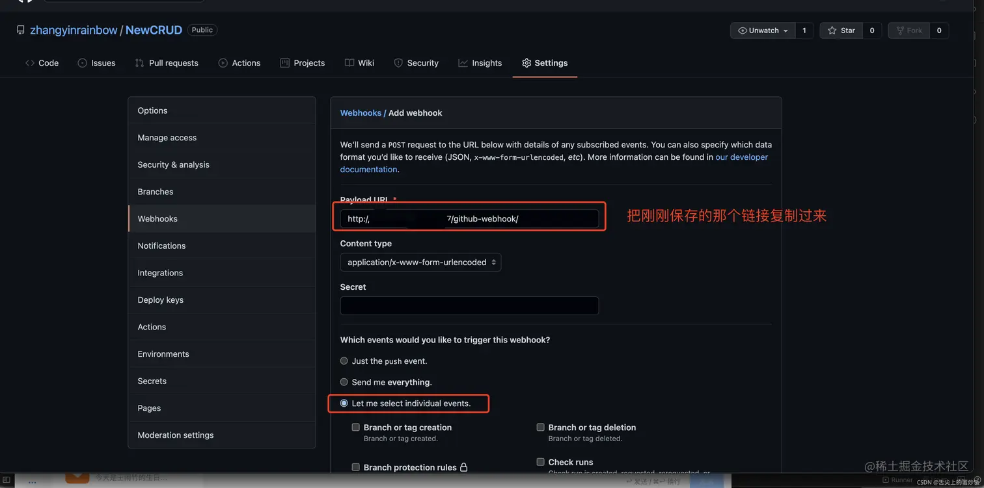Click lock icon next to Branch protection rules
The image size is (984, 488).
(463, 467)
